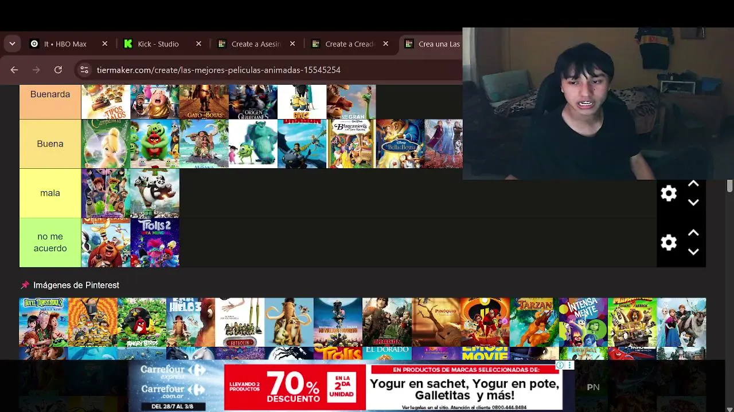Select the Hotel Transylvania poster in mala tier
Viewport: 734px width, 412px height.
point(106,193)
